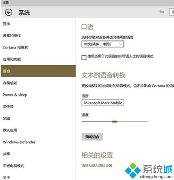Select 共享 sidebar entry
This screenshot has height=180, width=174.
click(x=6, y=154)
